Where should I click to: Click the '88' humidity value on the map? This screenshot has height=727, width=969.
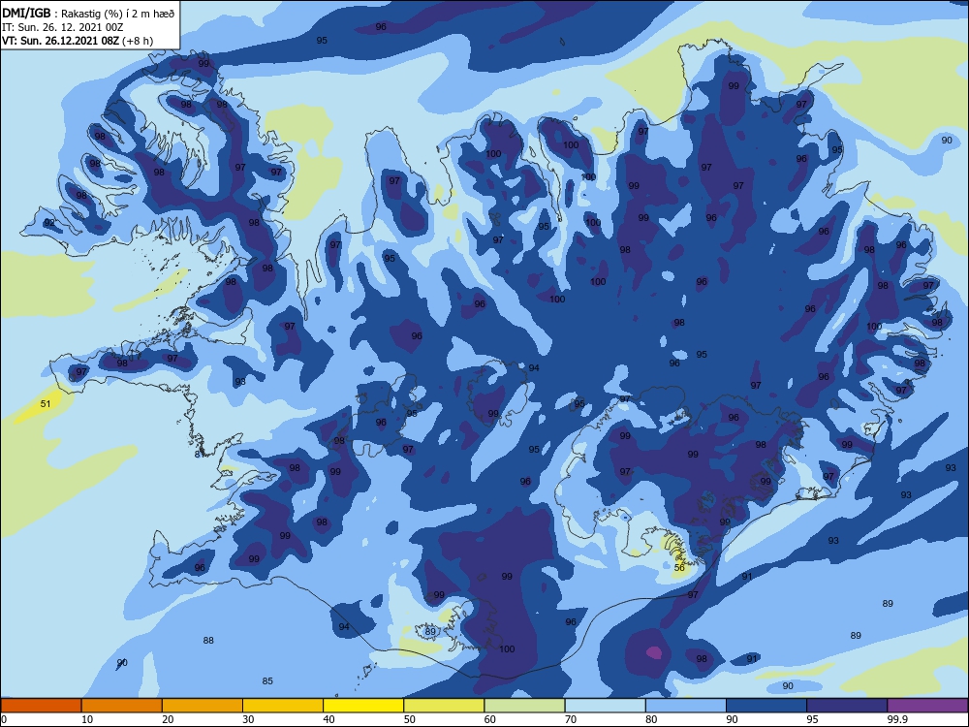pyautogui.click(x=208, y=641)
